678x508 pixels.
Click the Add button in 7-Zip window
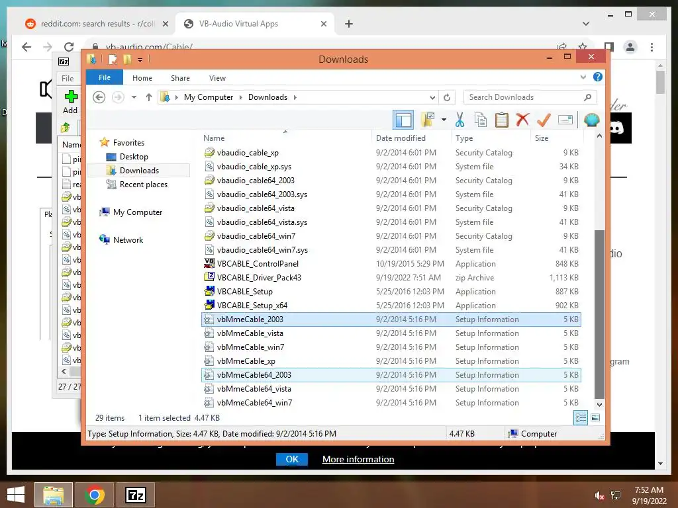point(70,102)
